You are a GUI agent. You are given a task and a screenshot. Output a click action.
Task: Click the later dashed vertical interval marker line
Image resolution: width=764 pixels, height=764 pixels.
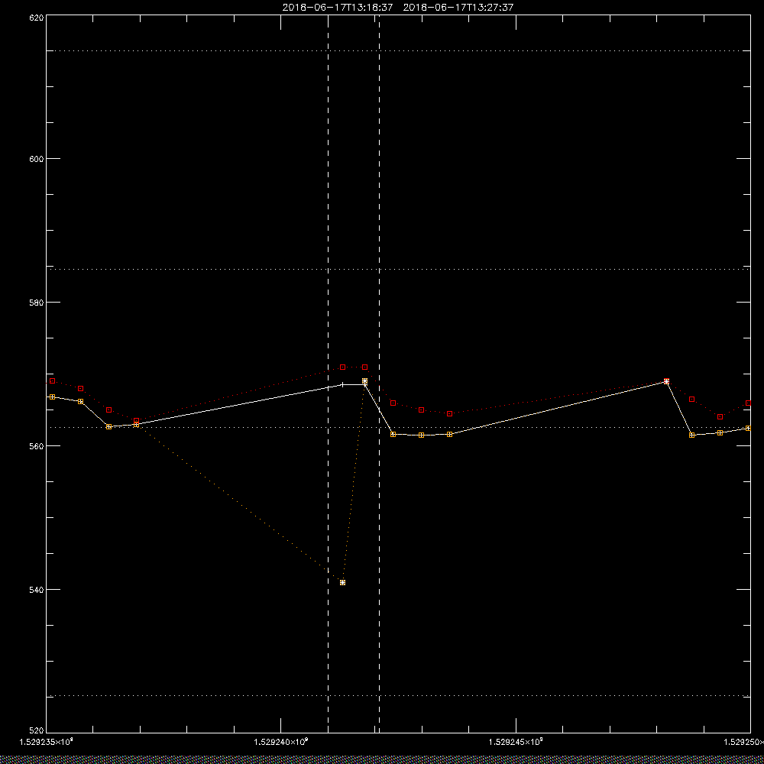[379, 374]
